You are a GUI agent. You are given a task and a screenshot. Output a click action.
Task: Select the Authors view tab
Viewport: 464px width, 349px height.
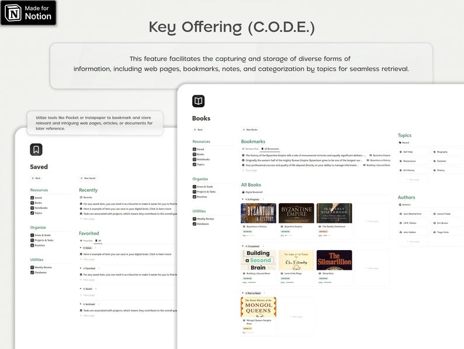coord(404,204)
